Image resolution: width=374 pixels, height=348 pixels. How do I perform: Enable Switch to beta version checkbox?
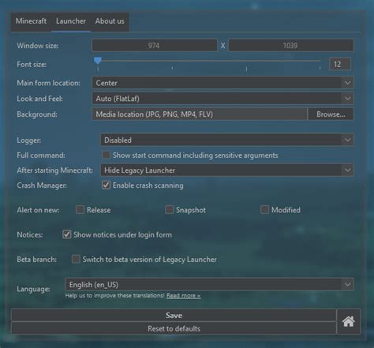point(76,259)
